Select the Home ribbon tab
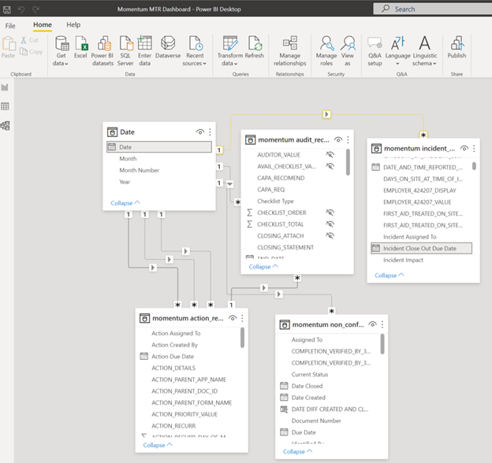492x463 pixels. click(43, 24)
